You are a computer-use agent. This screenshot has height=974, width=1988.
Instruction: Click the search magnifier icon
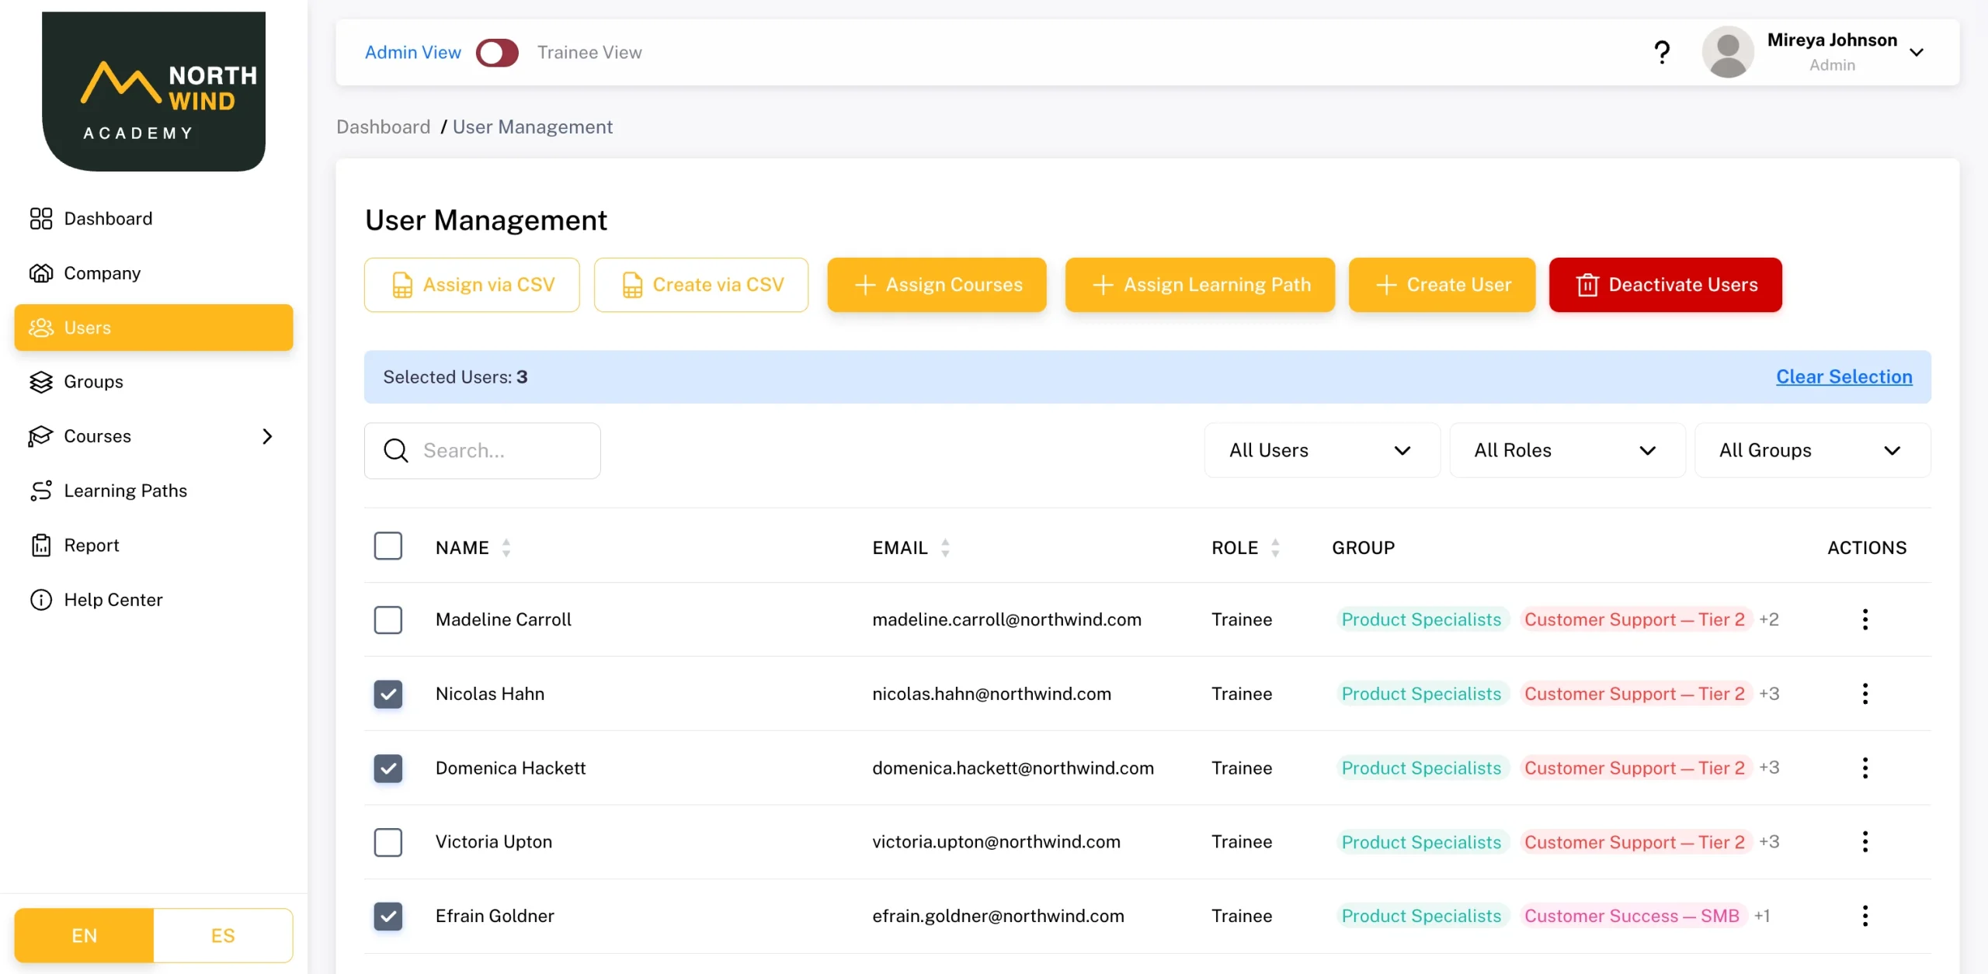point(396,450)
